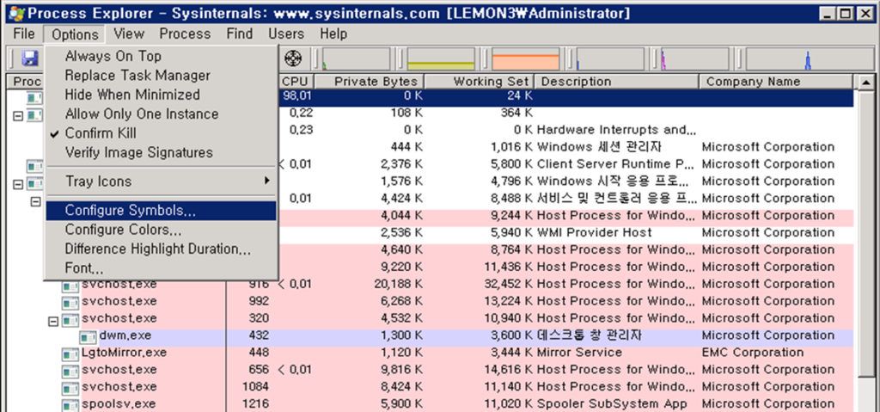Click process icon in the 98.01 CPU row
This screenshot has width=880, height=412.
tap(34, 98)
